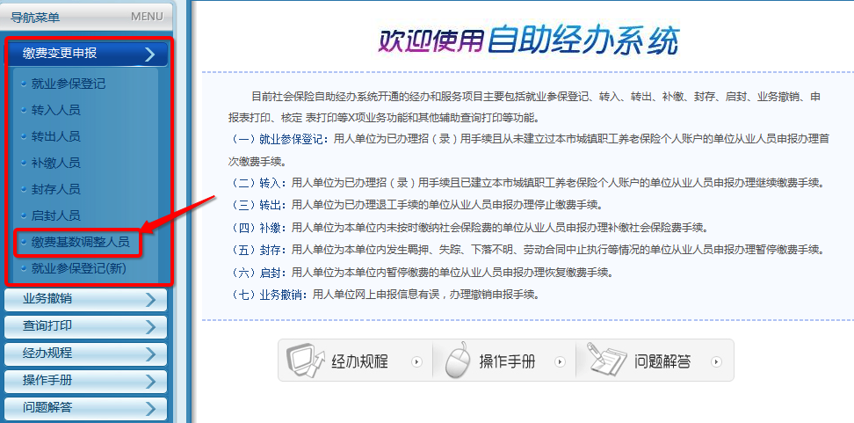Click the 欢迎使用自助经办系统 title banner
Viewport: 854px width, 423px height.
point(529,40)
